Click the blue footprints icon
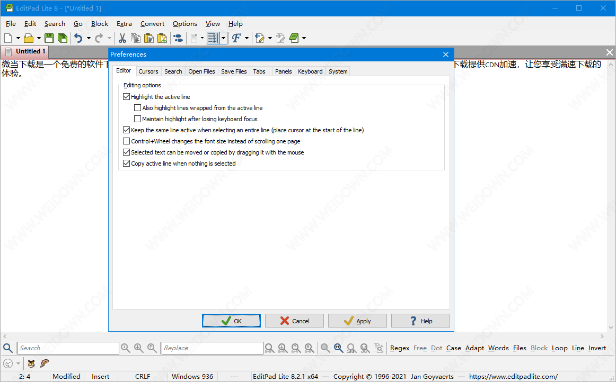The height and width of the screenshot is (382, 616). coord(178,38)
